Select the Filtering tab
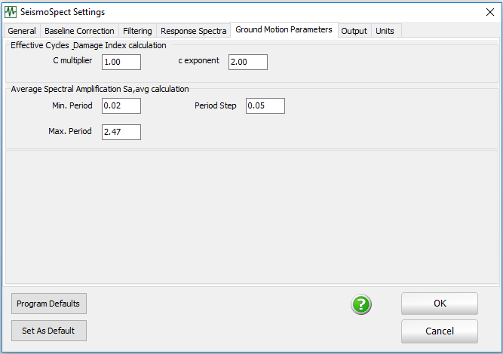The image size is (503, 354). point(137,31)
